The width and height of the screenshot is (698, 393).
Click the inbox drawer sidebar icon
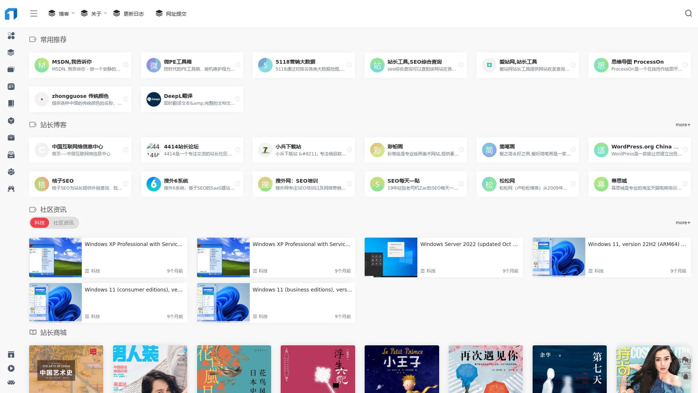pos(11,155)
